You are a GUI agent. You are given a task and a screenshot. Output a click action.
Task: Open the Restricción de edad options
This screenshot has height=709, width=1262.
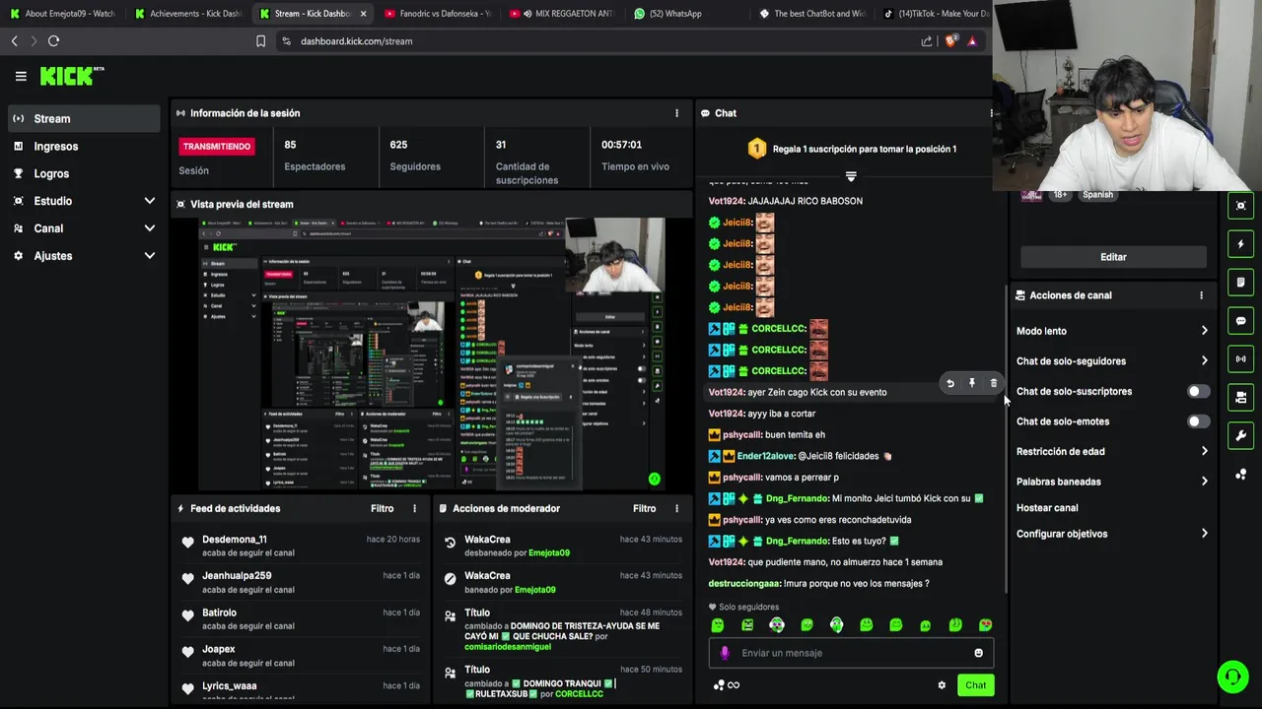[1112, 452]
